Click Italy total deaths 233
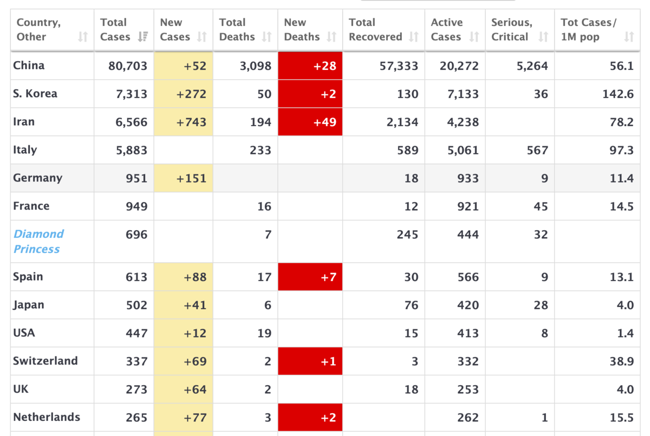The image size is (650, 436). tap(261, 151)
